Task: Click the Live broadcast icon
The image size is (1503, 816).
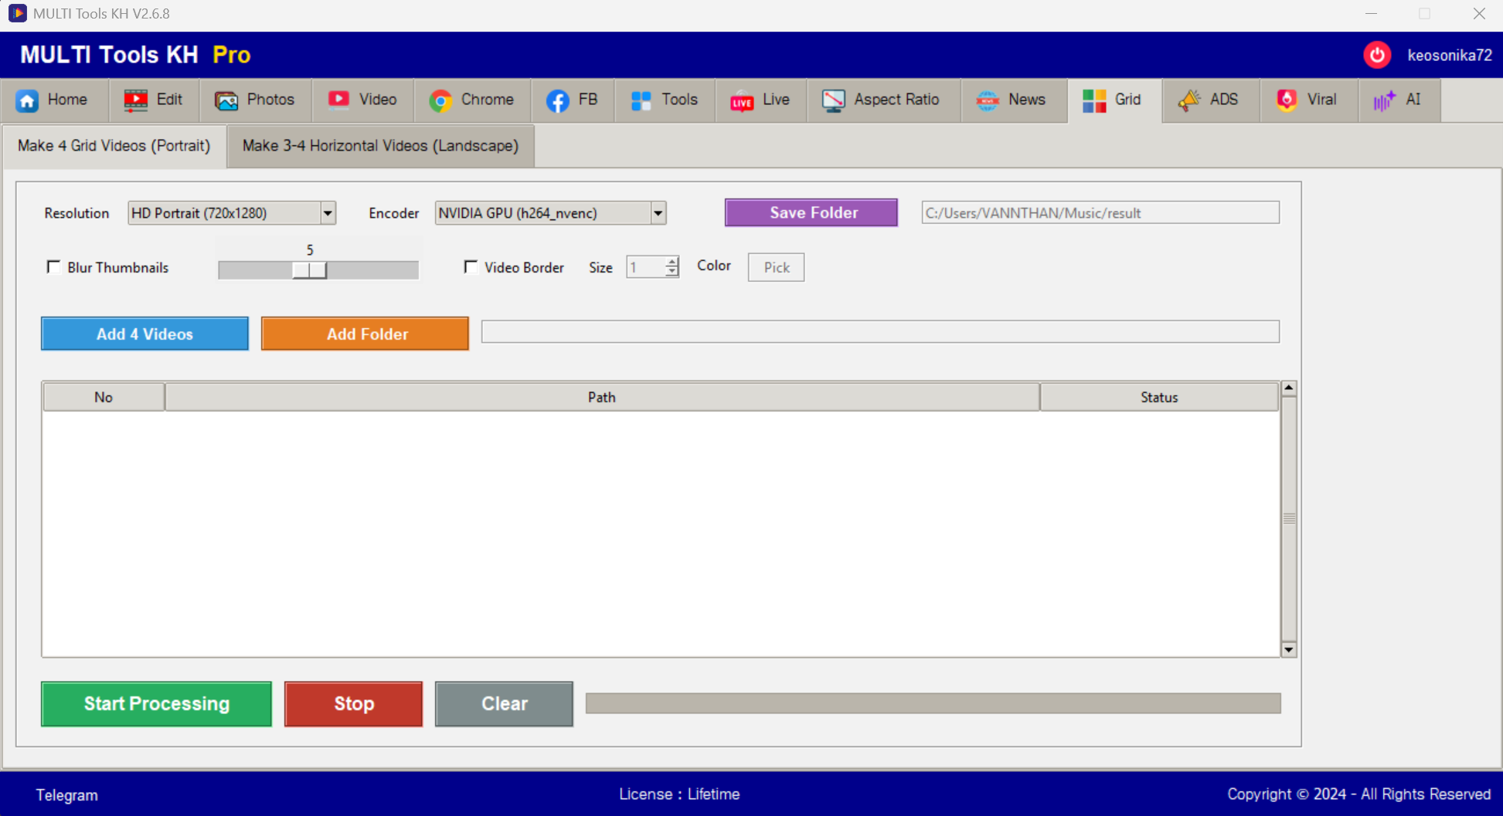Action: coord(742,100)
